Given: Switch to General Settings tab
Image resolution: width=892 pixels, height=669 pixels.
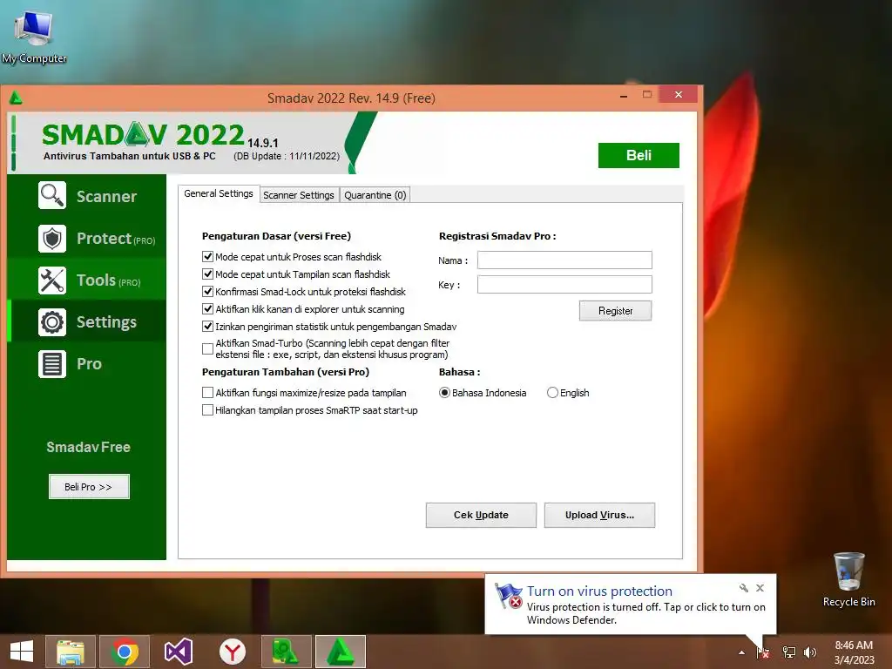Looking at the screenshot, I should pos(219,193).
